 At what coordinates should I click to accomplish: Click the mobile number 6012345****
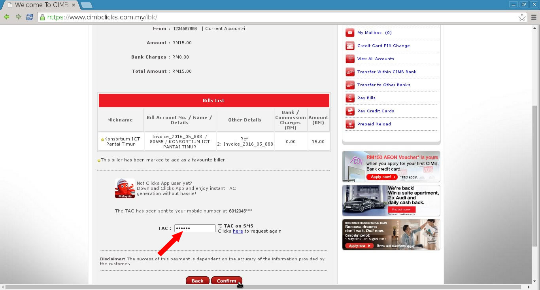[x=240, y=211]
